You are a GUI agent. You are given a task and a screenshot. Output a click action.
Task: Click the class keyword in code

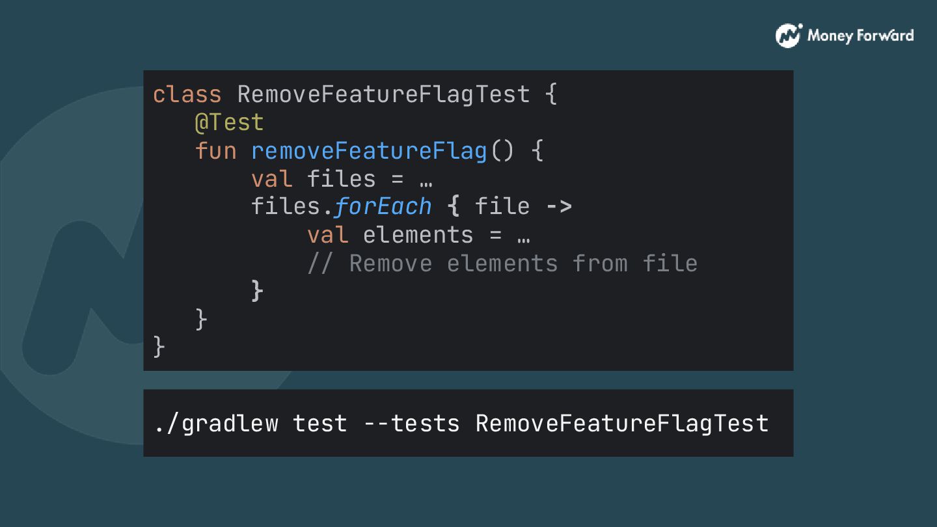point(187,94)
